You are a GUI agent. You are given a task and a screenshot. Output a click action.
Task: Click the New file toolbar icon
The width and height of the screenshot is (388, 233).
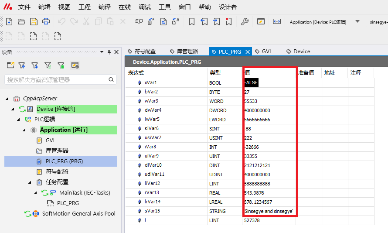point(9,21)
